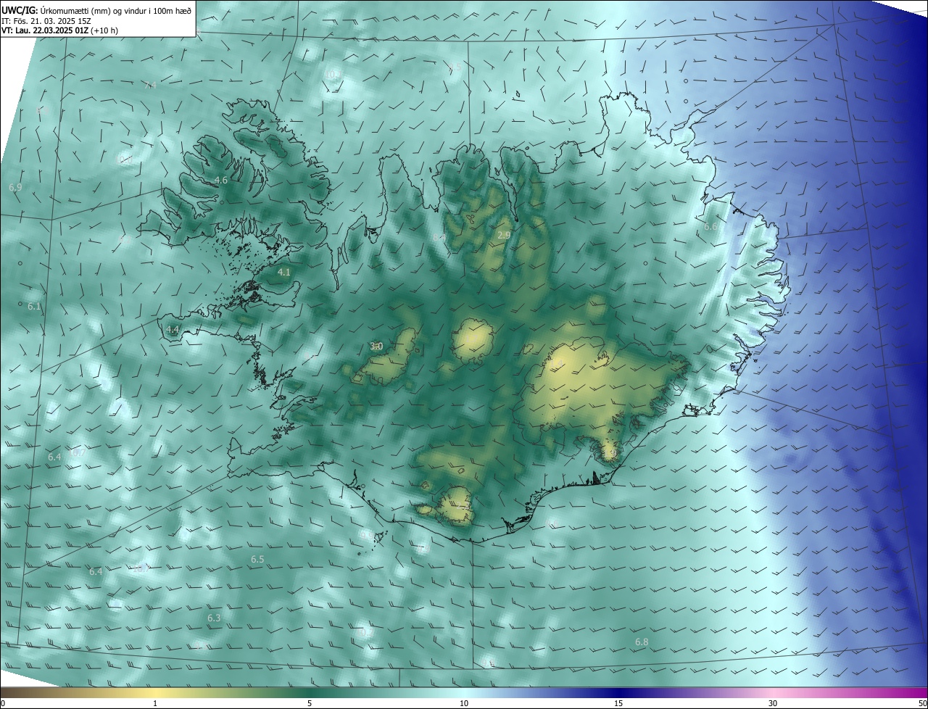Click the 6.8 value in the southeast sea
The width and height of the screenshot is (928, 709).
(x=642, y=642)
